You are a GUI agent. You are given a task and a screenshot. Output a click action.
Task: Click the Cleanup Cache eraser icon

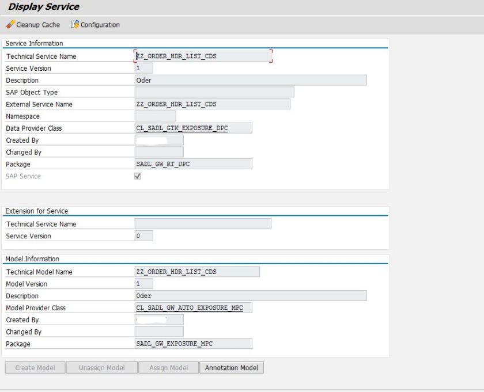click(x=10, y=25)
